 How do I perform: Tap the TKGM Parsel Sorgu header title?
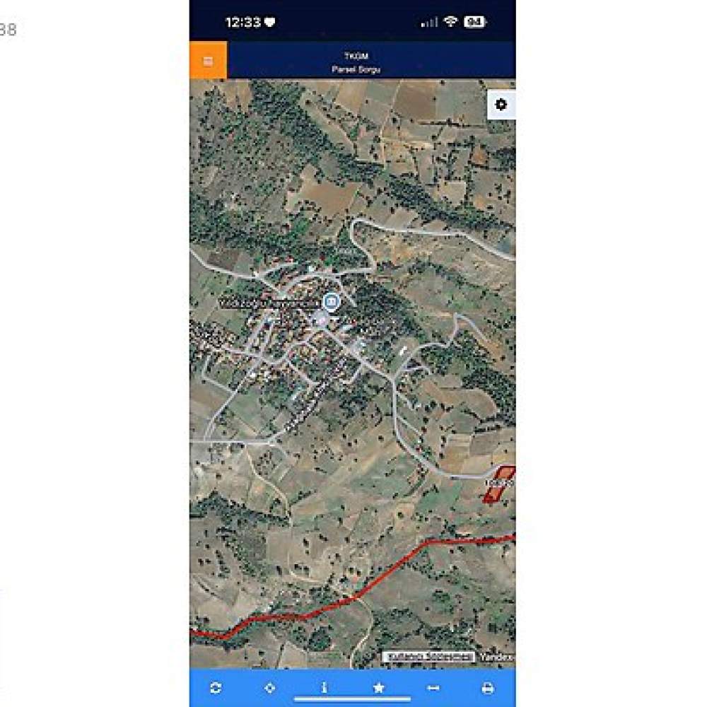click(356, 62)
